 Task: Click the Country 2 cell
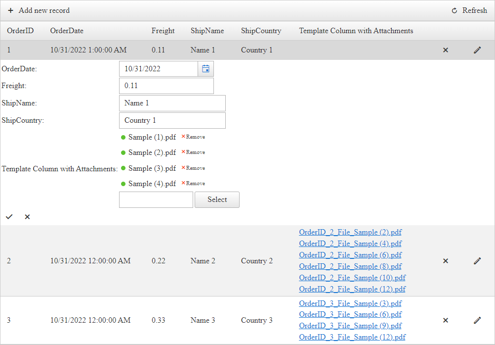pos(257,261)
